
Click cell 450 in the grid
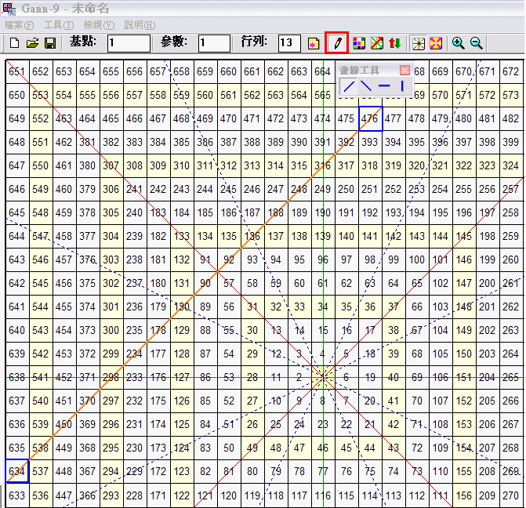click(64, 424)
